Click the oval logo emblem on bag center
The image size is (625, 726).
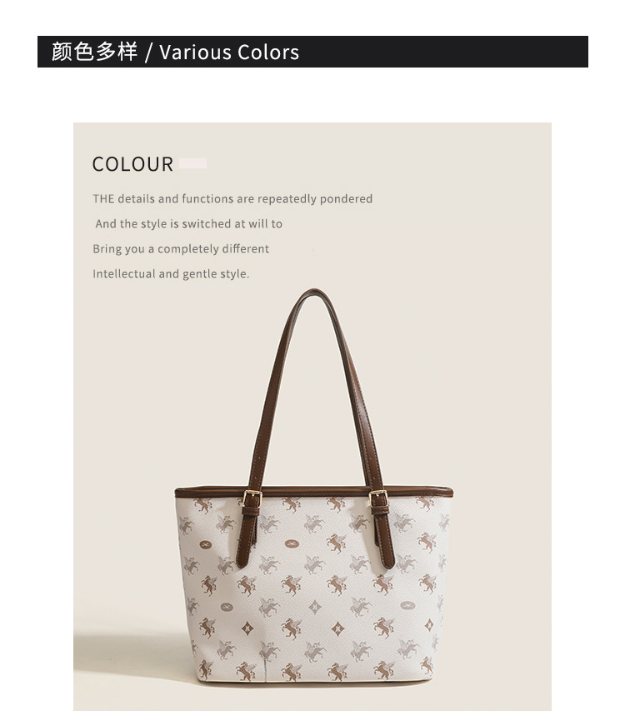coord(292,543)
